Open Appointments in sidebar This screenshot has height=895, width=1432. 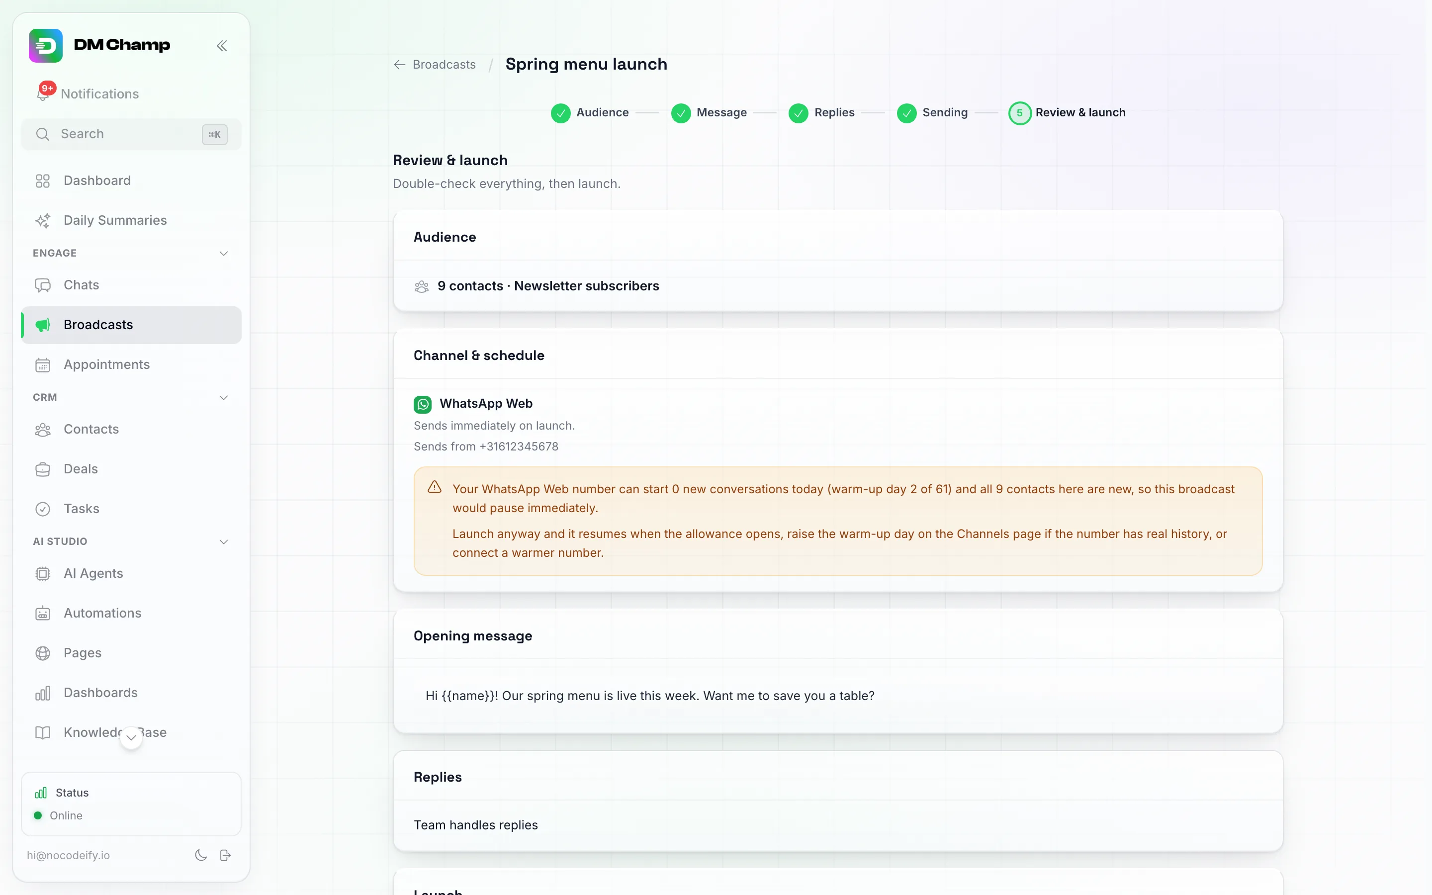131,364
